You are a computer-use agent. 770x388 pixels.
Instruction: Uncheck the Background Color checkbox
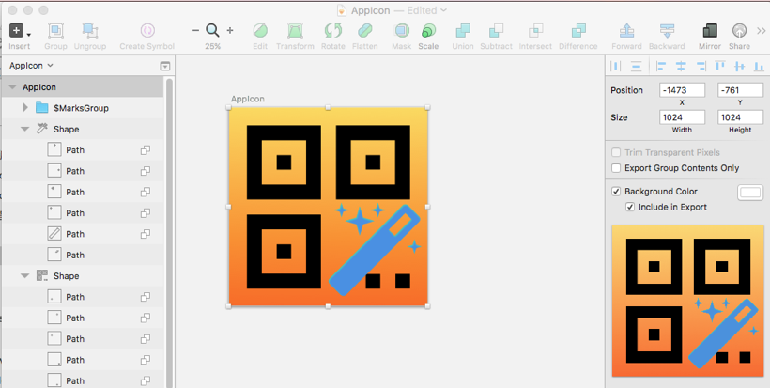pos(616,191)
